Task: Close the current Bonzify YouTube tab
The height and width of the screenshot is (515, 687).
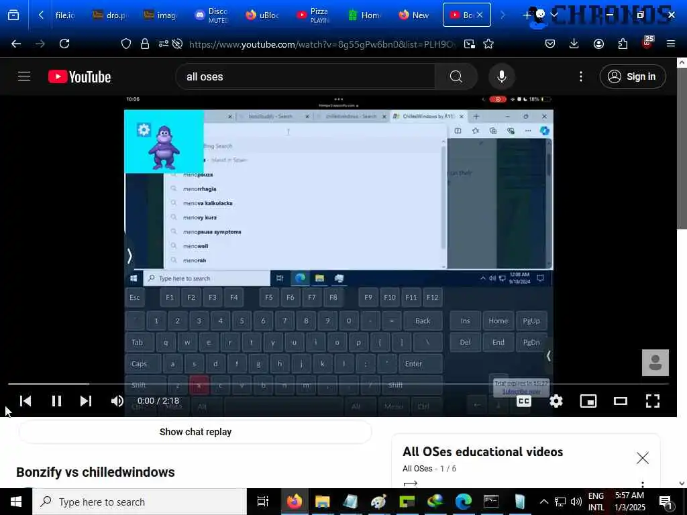Action: (x=480, y=15)
